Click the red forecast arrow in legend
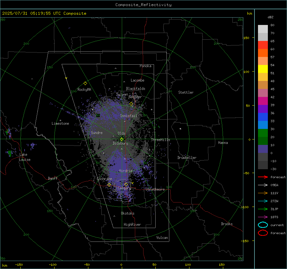Viewport: 287px width, 269px height. tap(263, 177)
